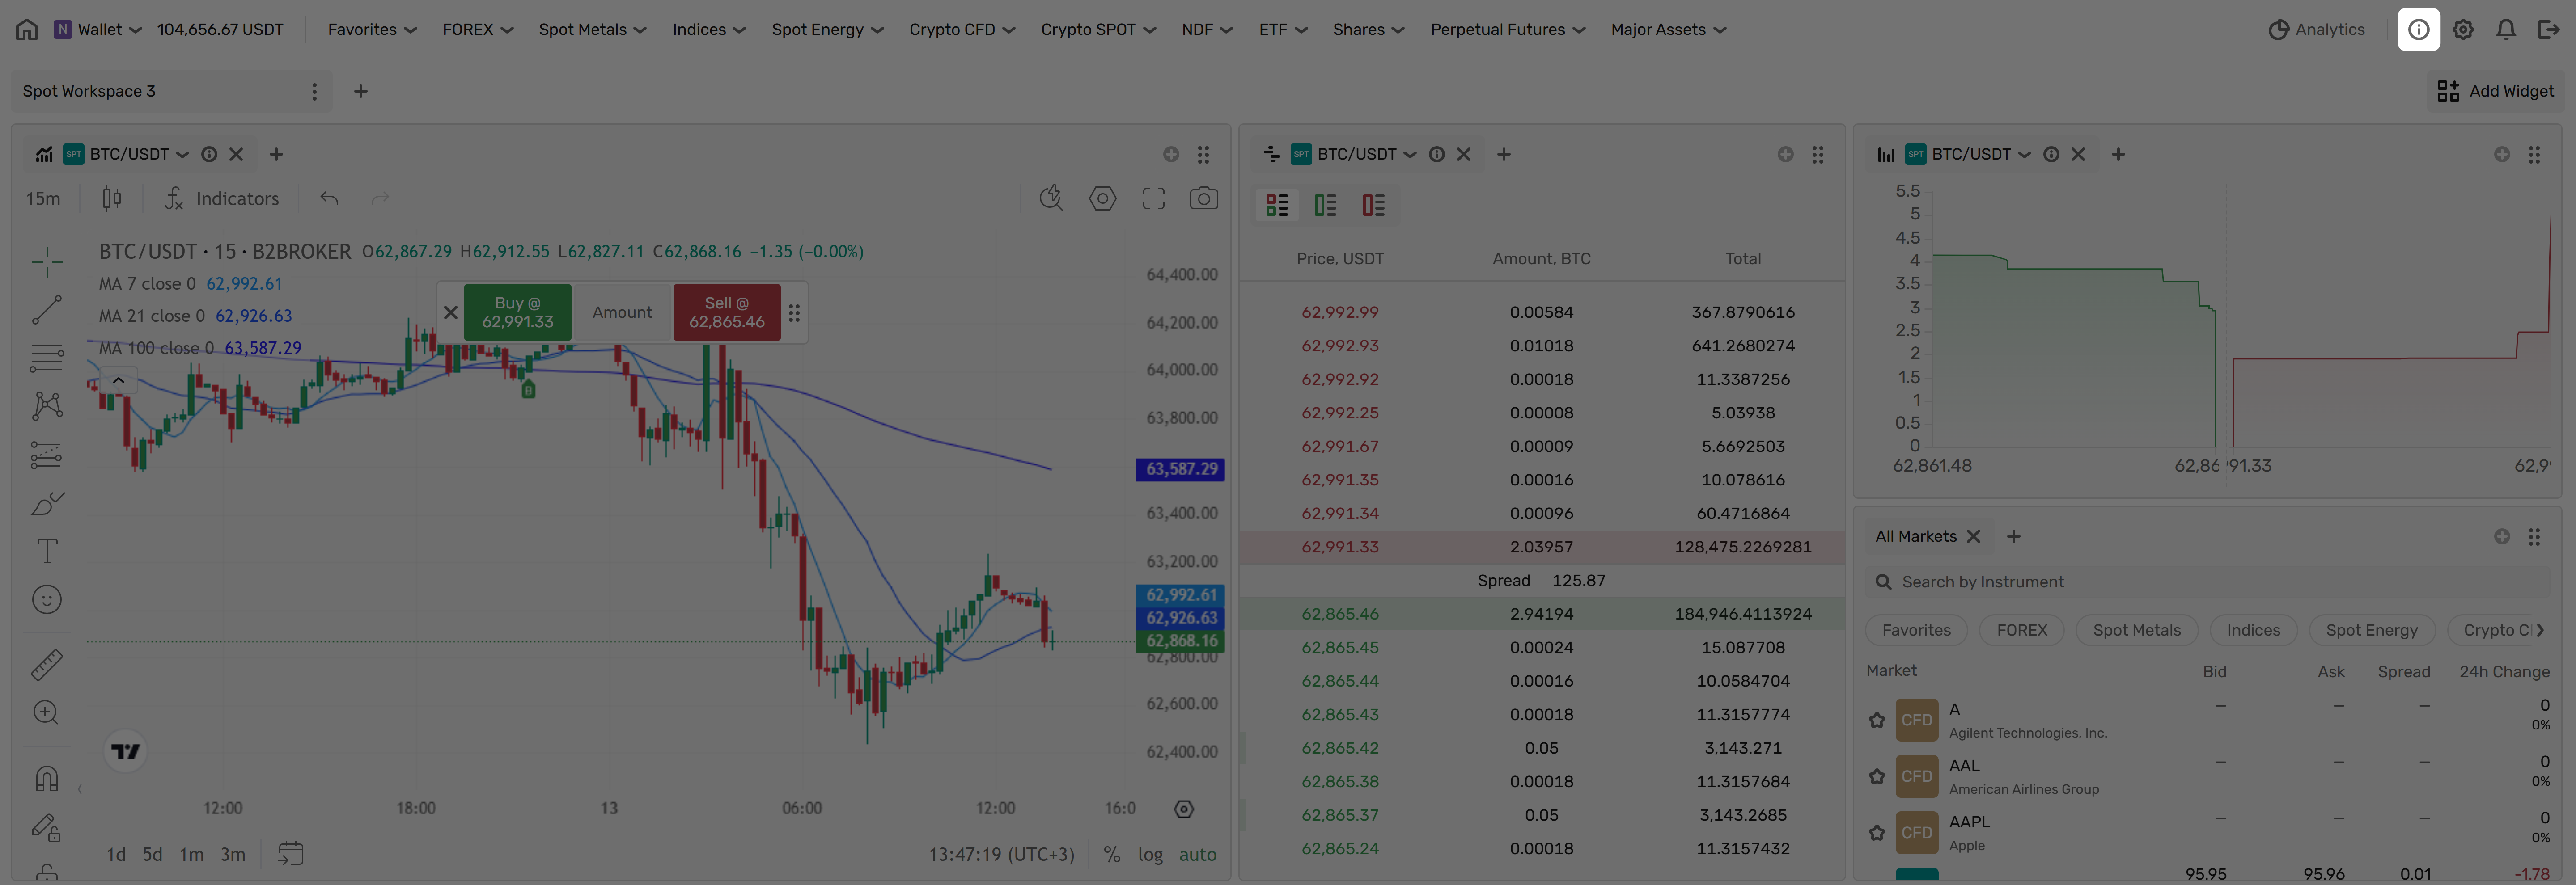The height and width of the screenshot is (885, 2576).
Task: Open the emoji icons tool
Action: [46, 599]
